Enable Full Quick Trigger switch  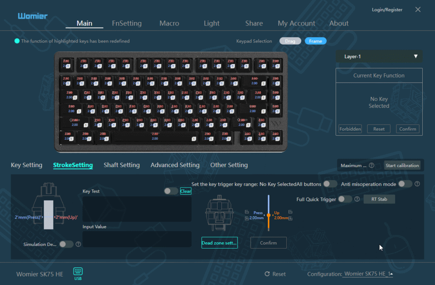[x=345, y=199]
